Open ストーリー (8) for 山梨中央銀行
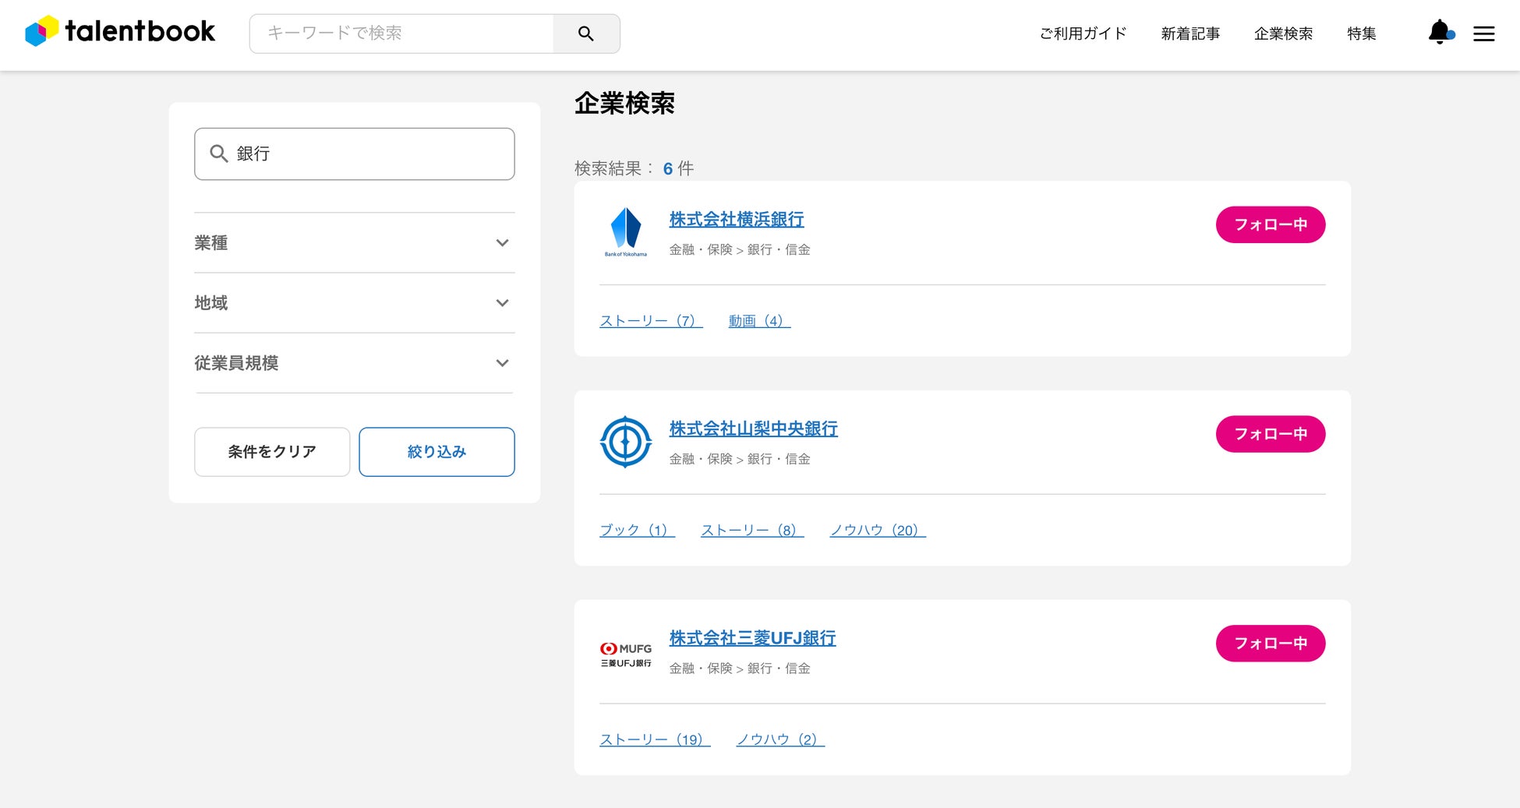This screenshot has width=1520, height=808. pyautogui.click(x=752, y=531)
